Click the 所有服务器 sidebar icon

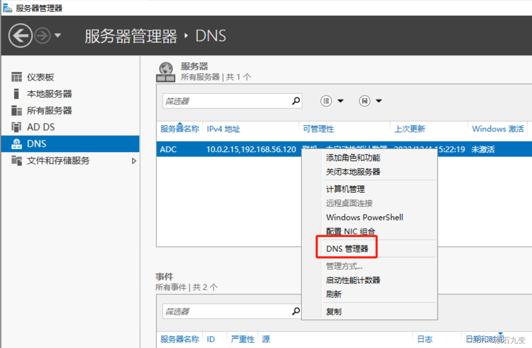point(16,110)
